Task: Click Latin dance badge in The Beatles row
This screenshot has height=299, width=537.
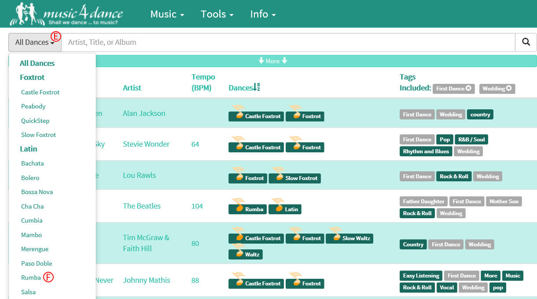Action: 285,209
